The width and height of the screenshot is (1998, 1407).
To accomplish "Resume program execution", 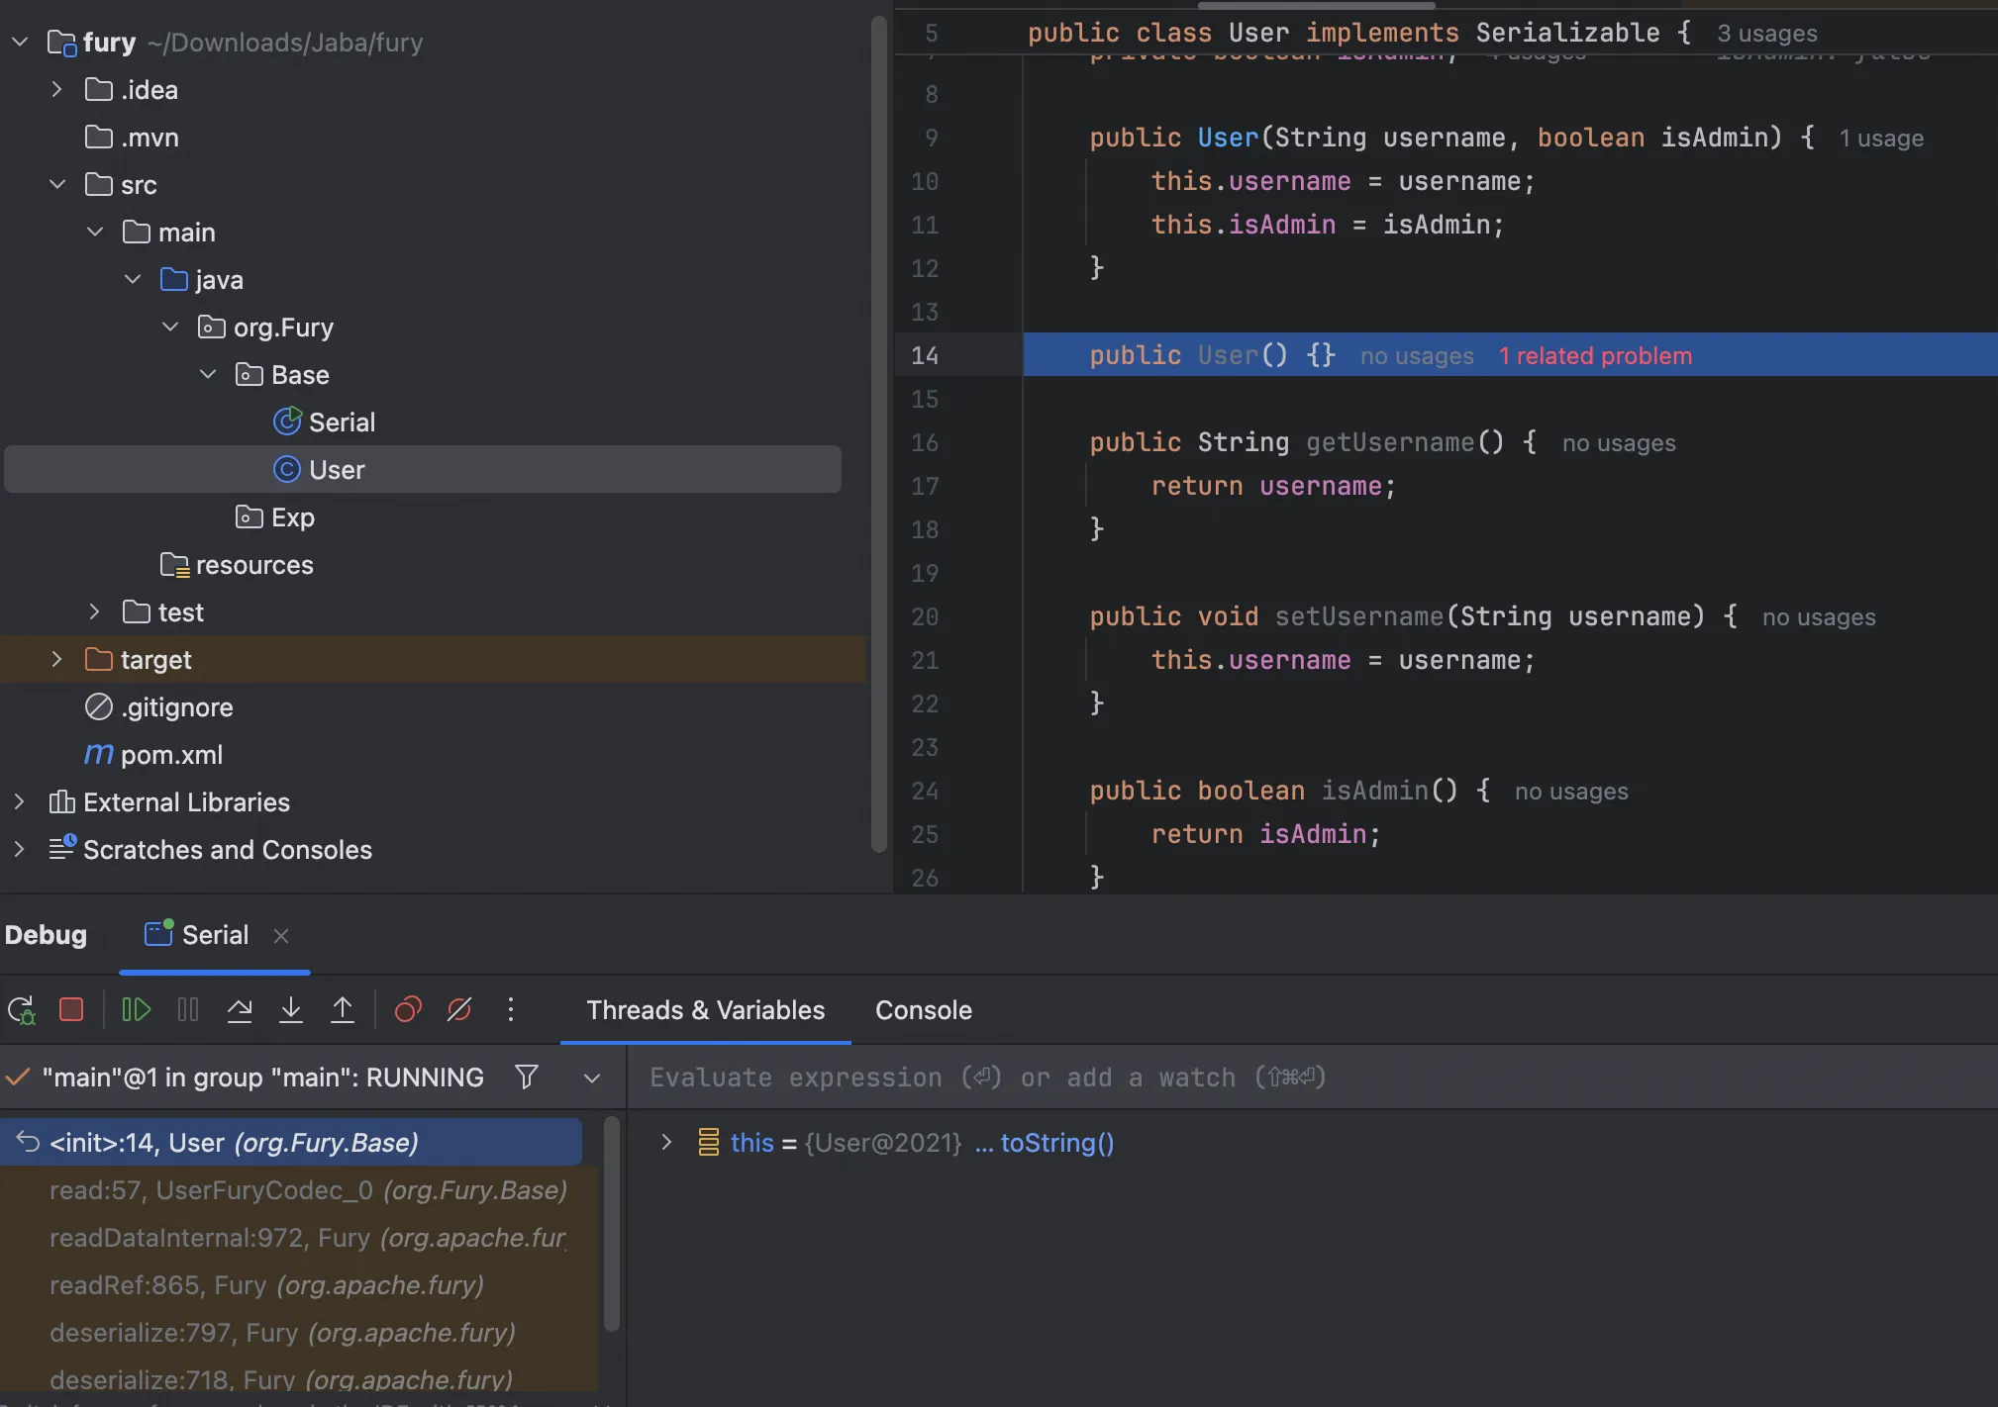I will point(136,1010).
